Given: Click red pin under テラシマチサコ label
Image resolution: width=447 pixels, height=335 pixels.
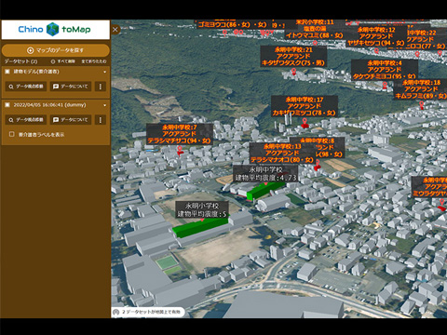Looking at the screenshot, I should tap(180, 151).
